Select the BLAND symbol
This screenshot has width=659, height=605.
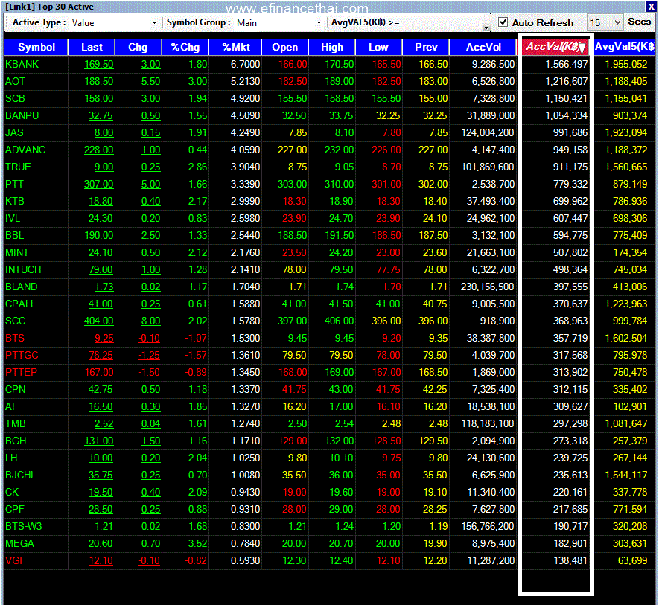(x=22, y=287)
